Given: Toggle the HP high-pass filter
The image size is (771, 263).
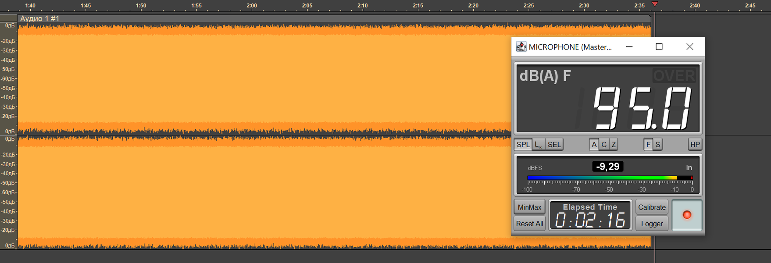Looking at the screenshot, I should pyautogui.click(x=695, y=145).
